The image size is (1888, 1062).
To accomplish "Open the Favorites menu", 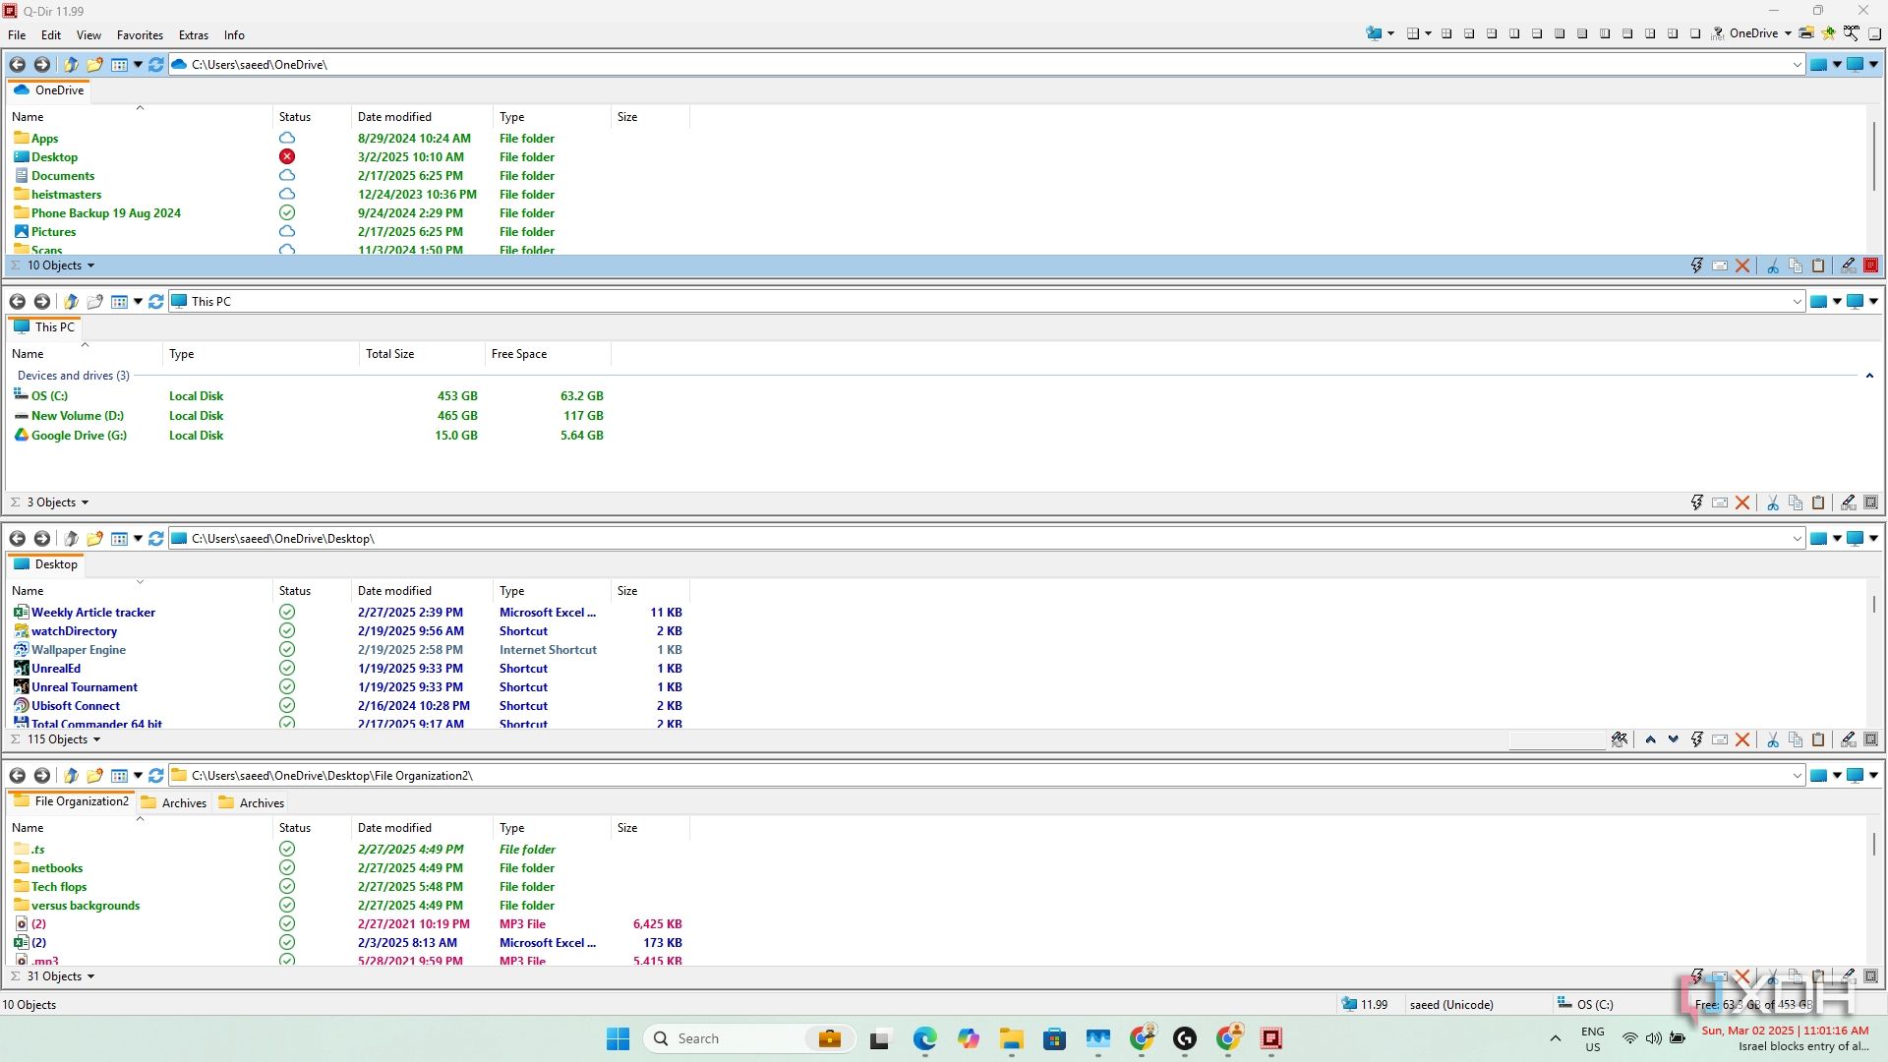I will 140,35.
